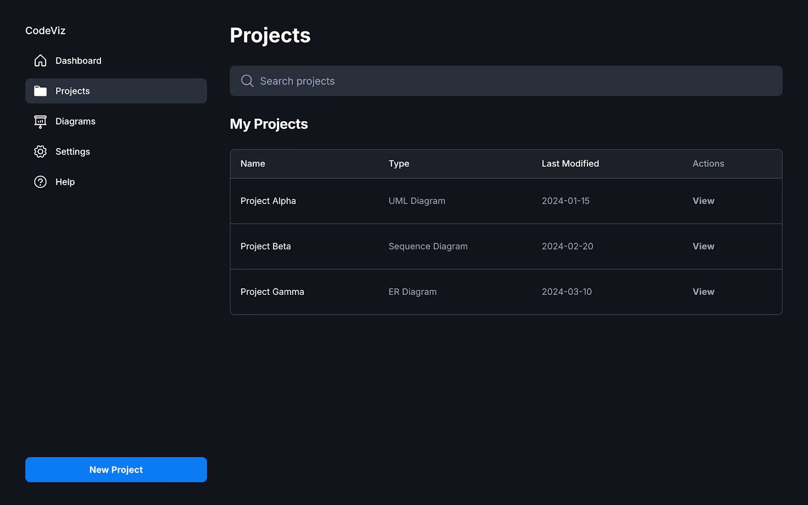Viewport: 808px width, 505px height.
Task: Click the Dashboard home icon in sidebar
Action: 40,60
